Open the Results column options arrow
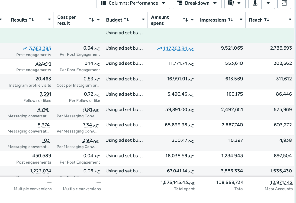Screen dimensions: 296x203 pyautogui.click(x=49, y=20)
